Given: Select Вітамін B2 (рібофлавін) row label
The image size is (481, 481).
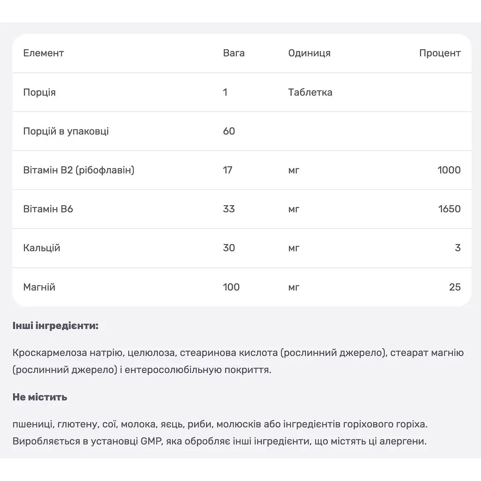Looking at the screenshot, I should (x=79, y=170).
